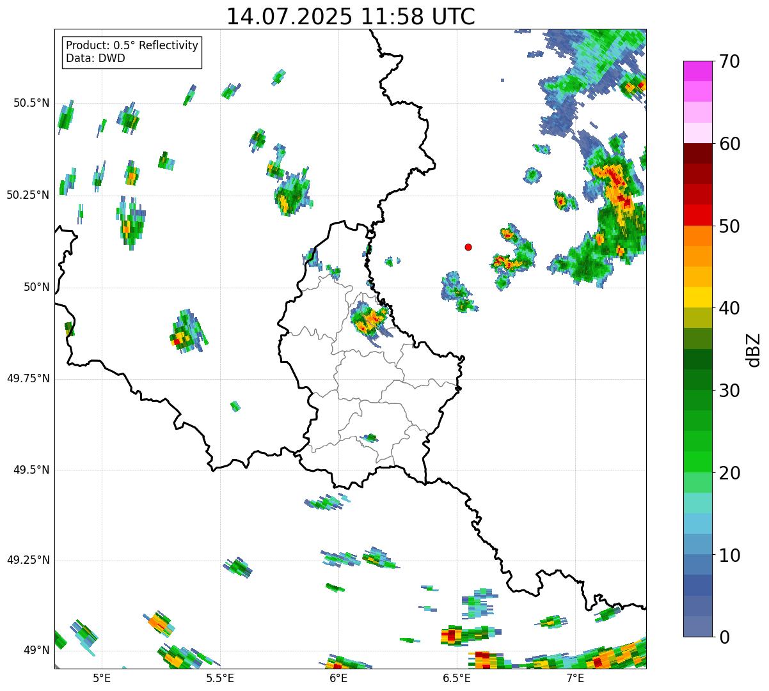Click the 49.75°N latitude label

click(28, 378)
